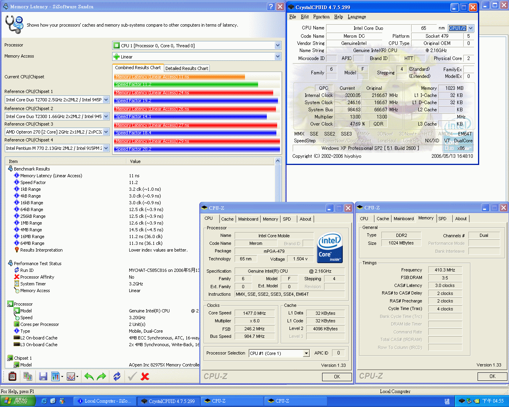Viewport: 509px width, 407px height.
Task: Open the CPU1/2 selector in CrystalCPUID
Action: (471, 28)
